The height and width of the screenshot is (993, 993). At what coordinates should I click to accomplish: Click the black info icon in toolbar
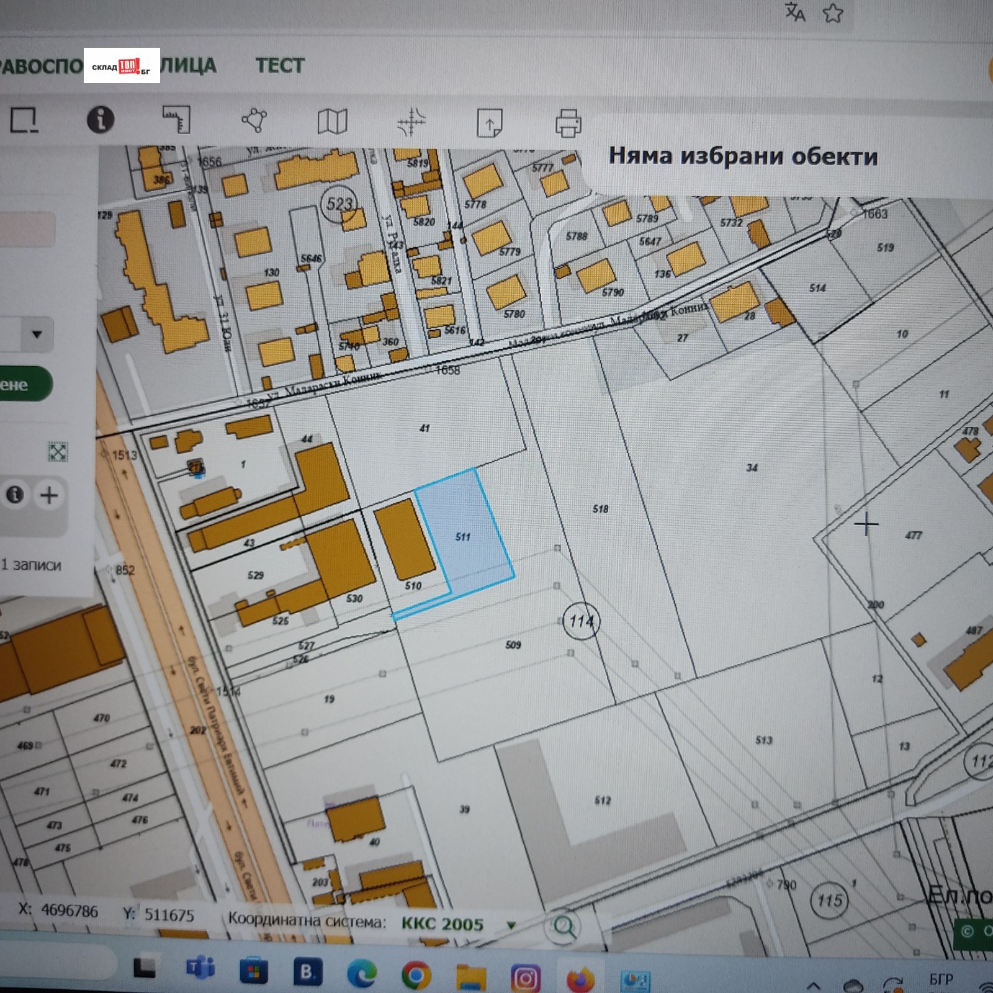tap(100, 119)
